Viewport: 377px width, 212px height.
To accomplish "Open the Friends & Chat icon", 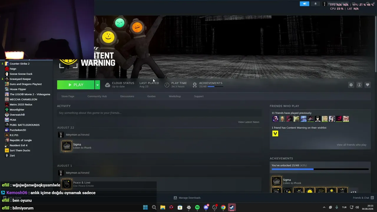I will pyautogui.click(x=372, y=198).
